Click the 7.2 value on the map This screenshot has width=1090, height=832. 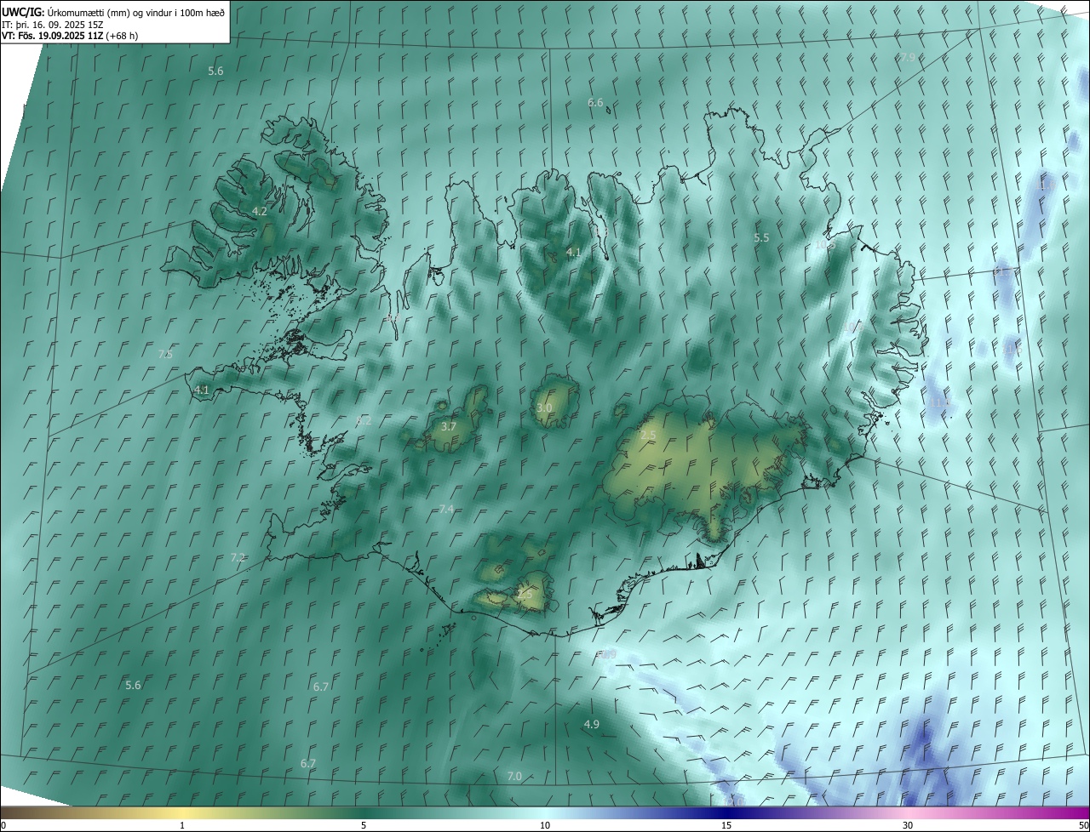238,558
